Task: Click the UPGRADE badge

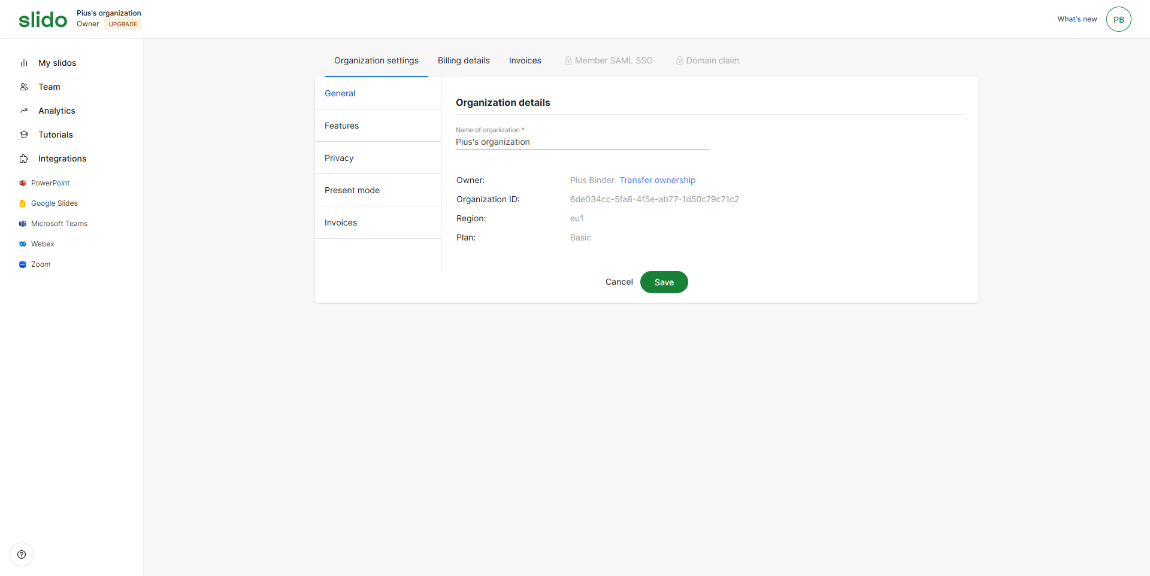Action: click(x=123, y=25)
